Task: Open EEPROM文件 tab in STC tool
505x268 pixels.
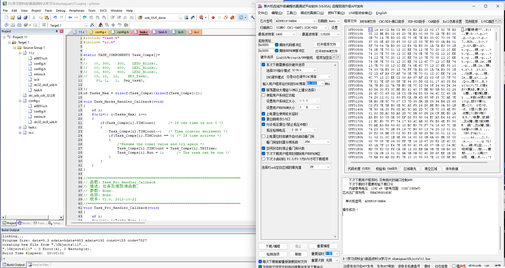Action: point(368,21)
